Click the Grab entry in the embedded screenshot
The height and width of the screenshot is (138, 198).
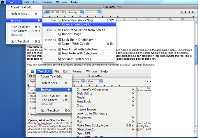[104, 106]
